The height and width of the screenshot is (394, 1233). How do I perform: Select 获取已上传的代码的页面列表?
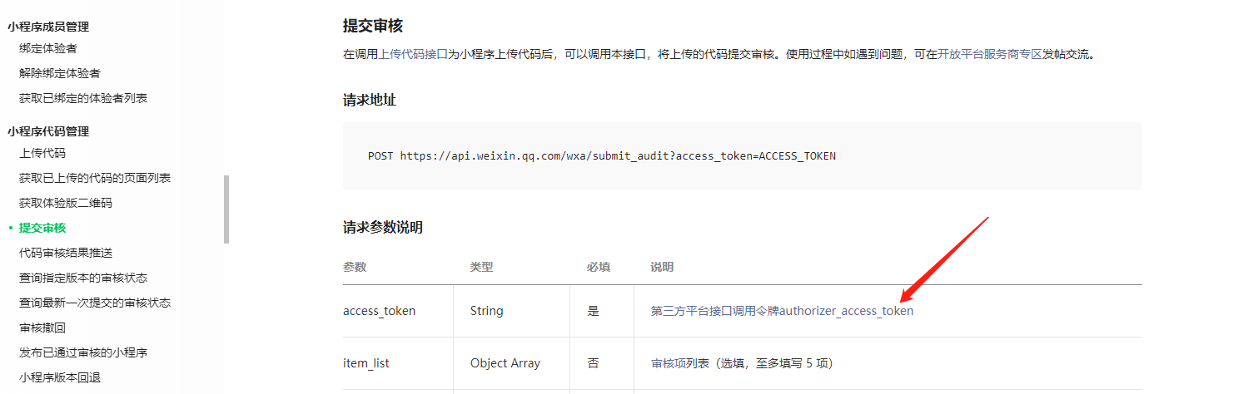coord(95,178)
